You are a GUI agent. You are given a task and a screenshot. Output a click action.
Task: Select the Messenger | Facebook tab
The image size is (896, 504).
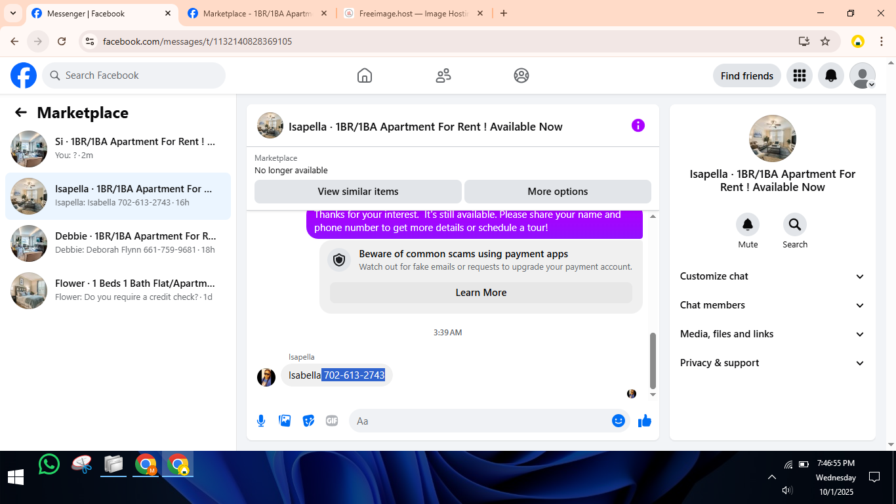pyautogui.click(x=102, y=13)
